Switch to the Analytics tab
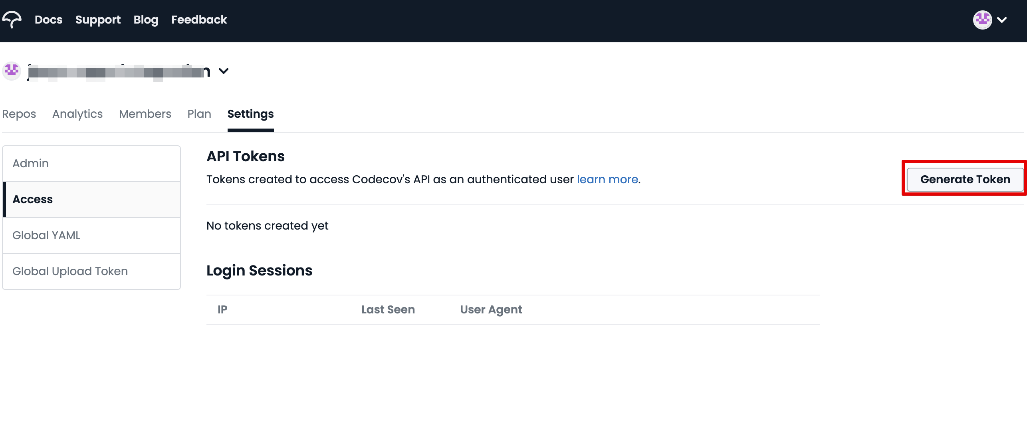 click(x=77, y=114)
